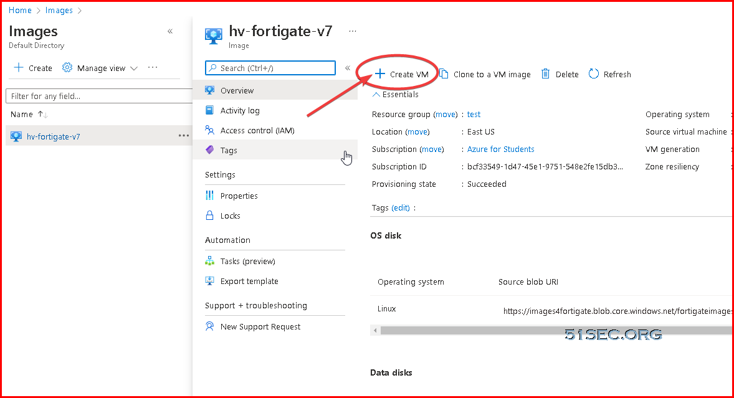The image size is (734, 398).
Task: Open more options next to the hv-fortigate-v7 title
Action: pyautogui.click(x=353, y=31)
